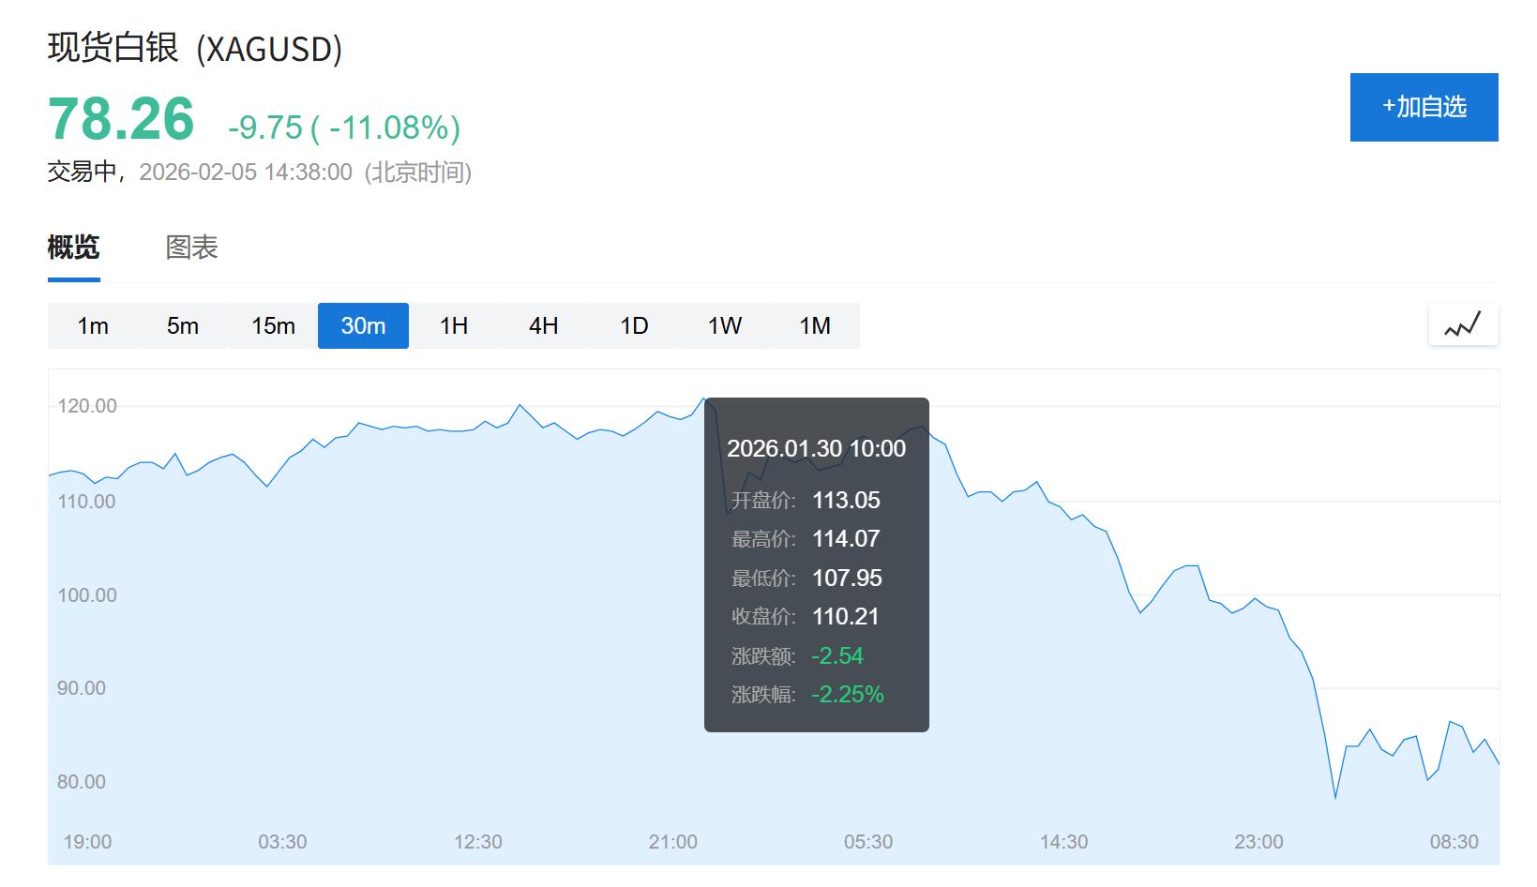Click the line chart style icon
This screenshot has width=1537, height=887.
1463,324
